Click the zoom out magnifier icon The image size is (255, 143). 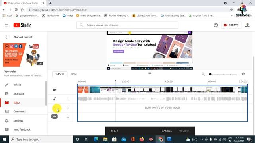coord(203,74)
